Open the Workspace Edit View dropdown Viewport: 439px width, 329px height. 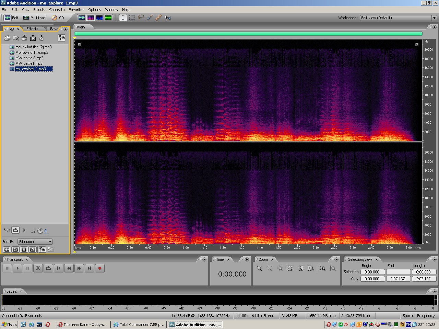[x=398, y=18]
